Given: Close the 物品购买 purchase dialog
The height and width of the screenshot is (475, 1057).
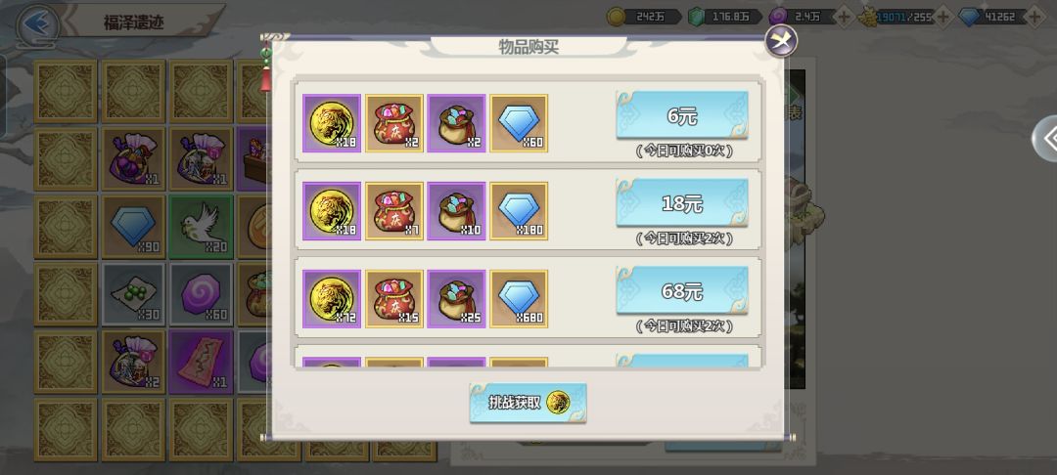Looking at the screenshot, I should tap(781, 41).
